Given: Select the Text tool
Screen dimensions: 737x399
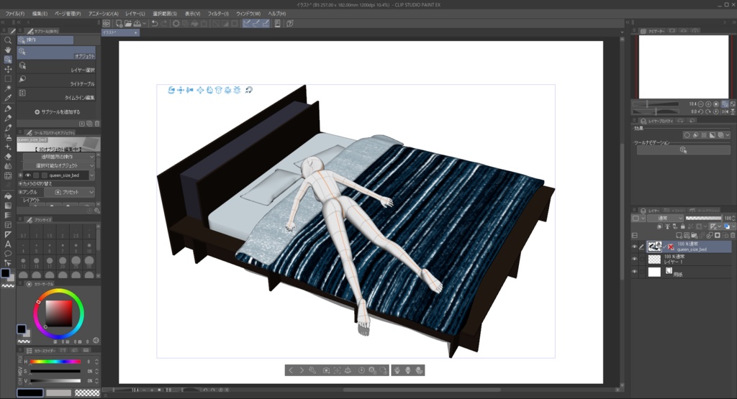Looking at the screenshot, I should pos(8,244).
